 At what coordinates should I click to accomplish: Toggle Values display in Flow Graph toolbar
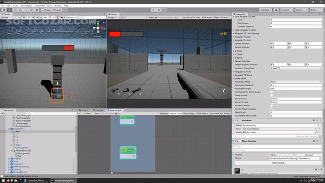click(x=173, y=114)
